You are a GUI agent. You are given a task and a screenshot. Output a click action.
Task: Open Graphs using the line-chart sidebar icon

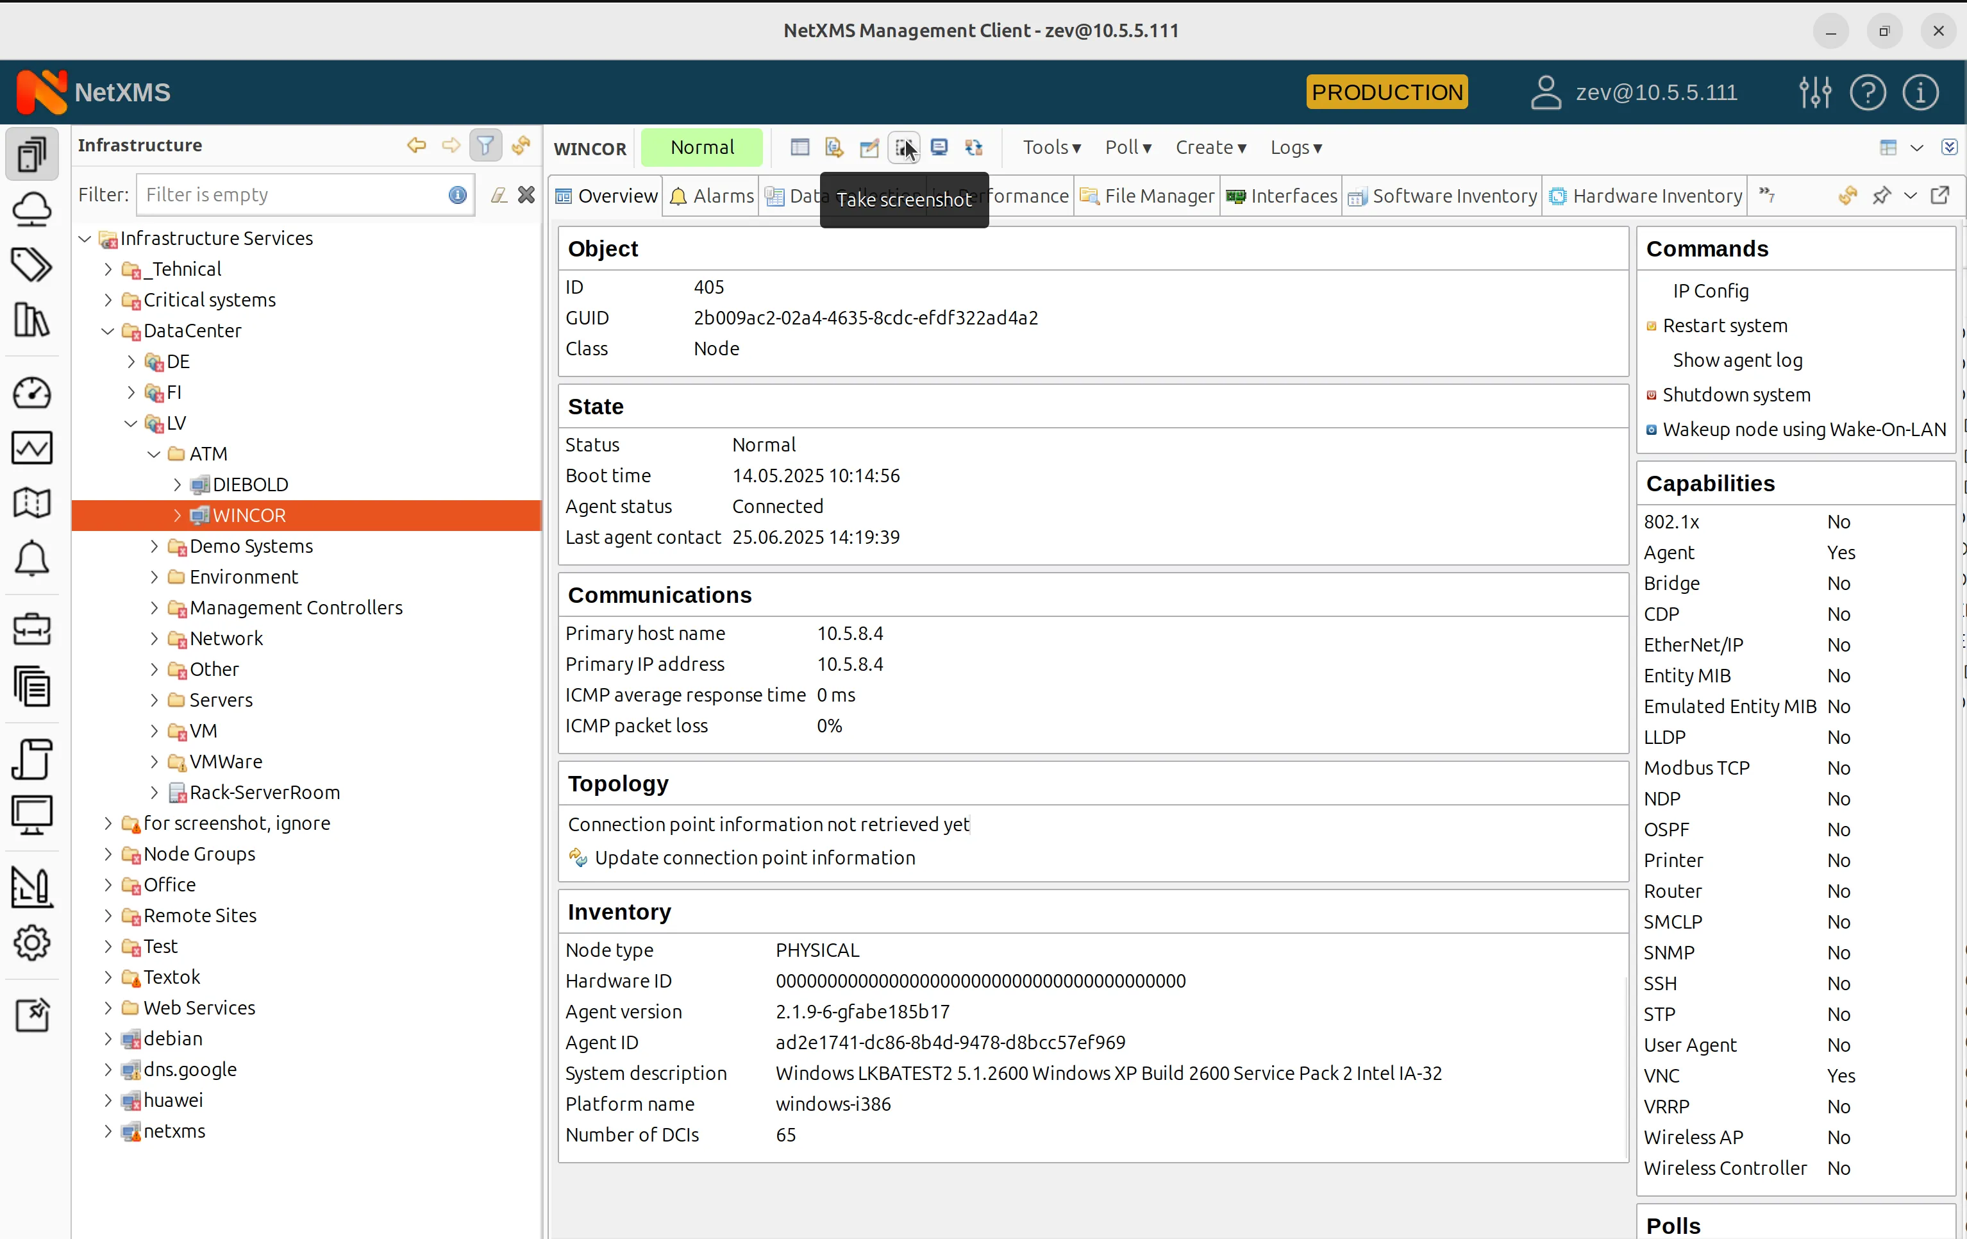[33, 447]
